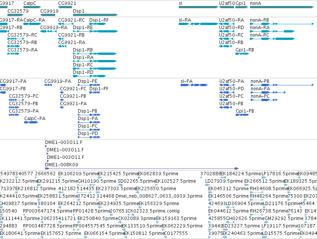Select transcript nonA-RA

click(272, 31)
